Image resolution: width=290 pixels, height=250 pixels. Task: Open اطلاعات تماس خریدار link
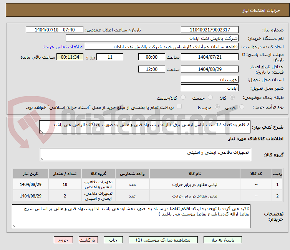pyautogui.click(x=63, y=47)
